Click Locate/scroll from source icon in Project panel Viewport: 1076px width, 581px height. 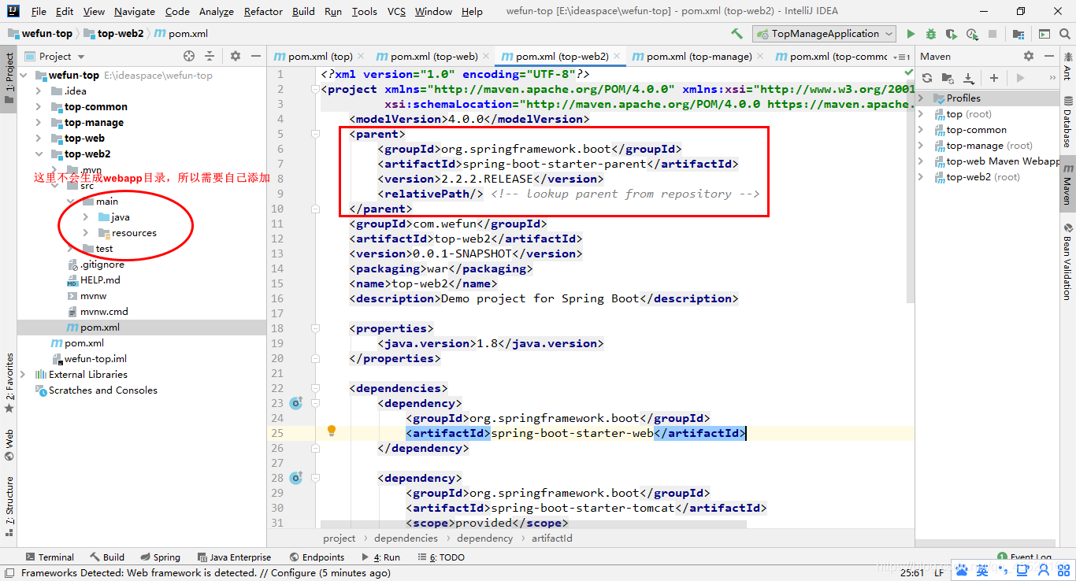tap(189, 56)
